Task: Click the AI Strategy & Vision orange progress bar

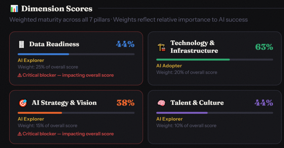Action: (x=40, y=113)
